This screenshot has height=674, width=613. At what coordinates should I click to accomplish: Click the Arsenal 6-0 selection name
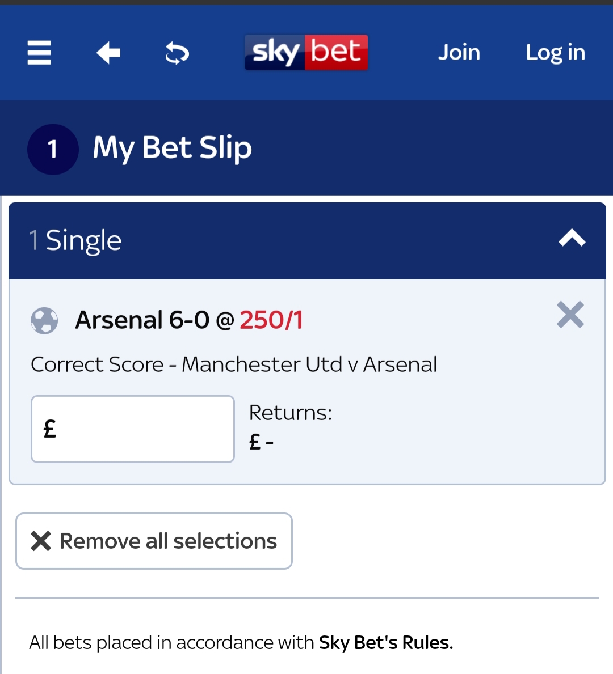[142, 320]
